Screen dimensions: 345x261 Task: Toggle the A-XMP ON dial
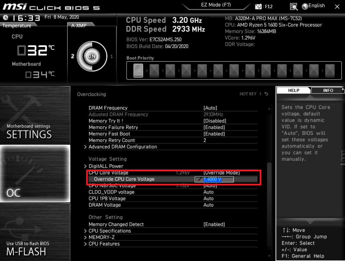coord(92,56)
